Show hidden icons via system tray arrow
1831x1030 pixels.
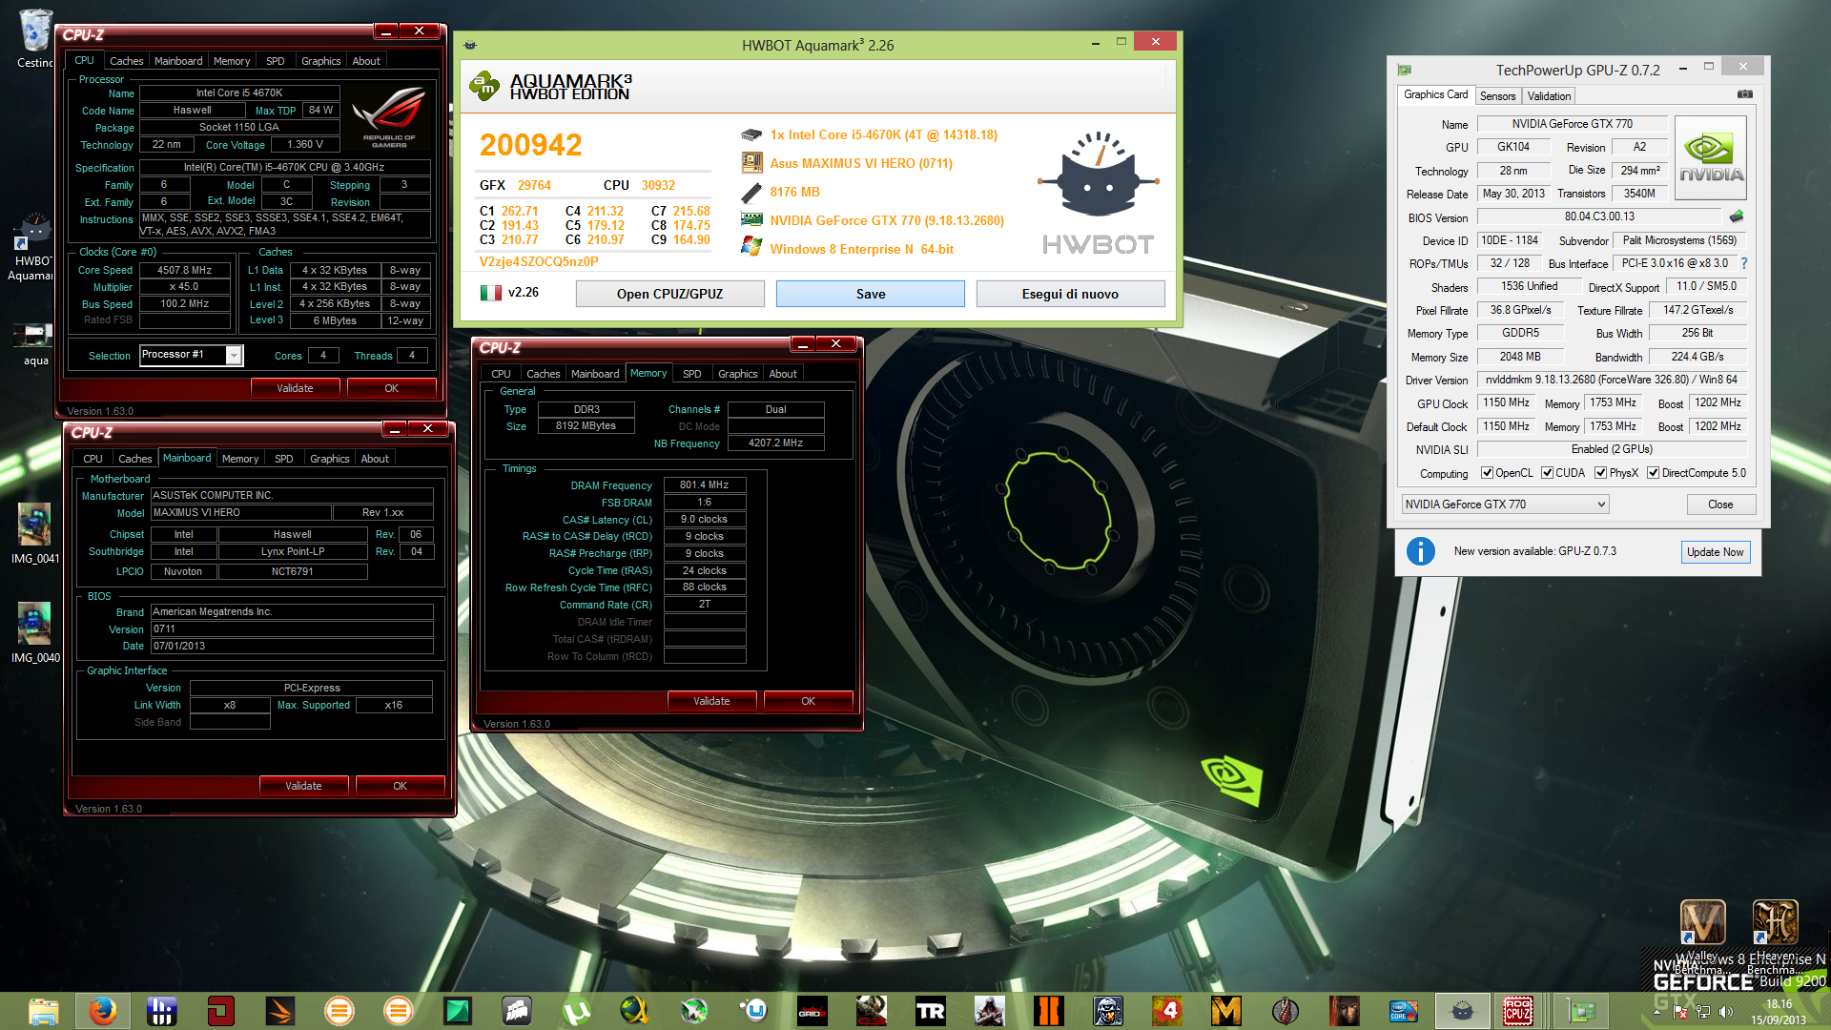1656,1012
